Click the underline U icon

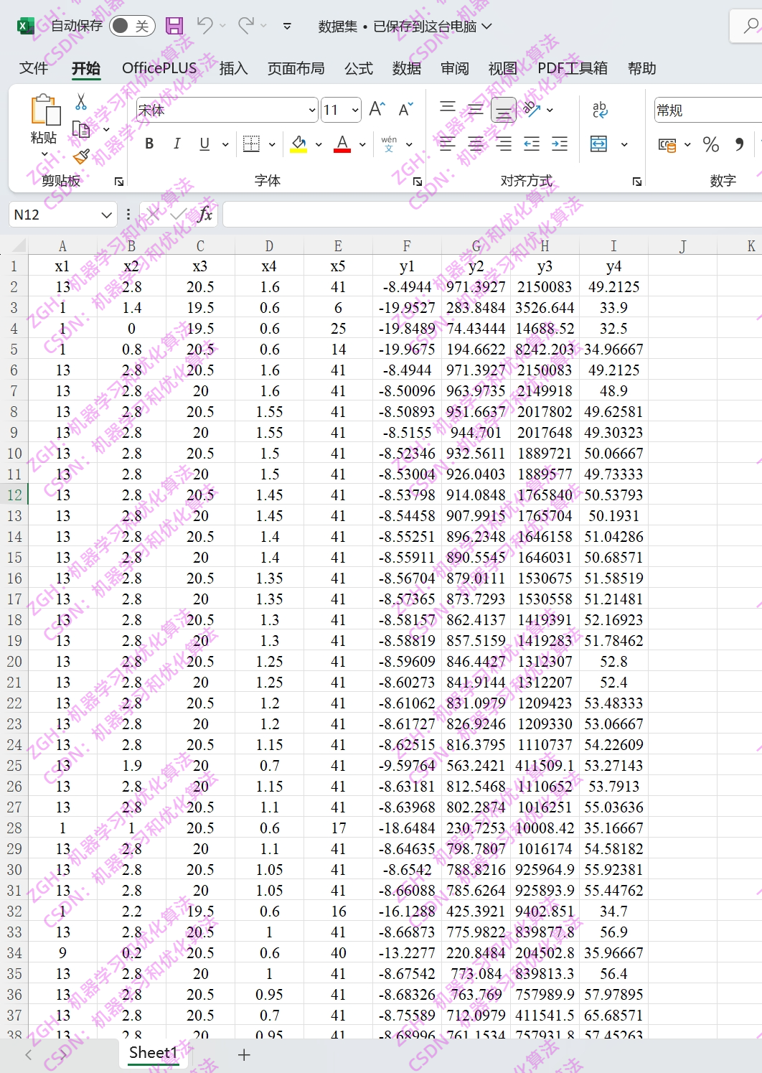click(x=204, y=144)
